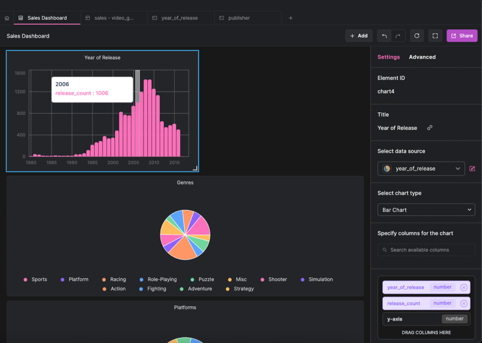
Task: Toggle Fighting in the Genres legend
Action: (153, 289)
